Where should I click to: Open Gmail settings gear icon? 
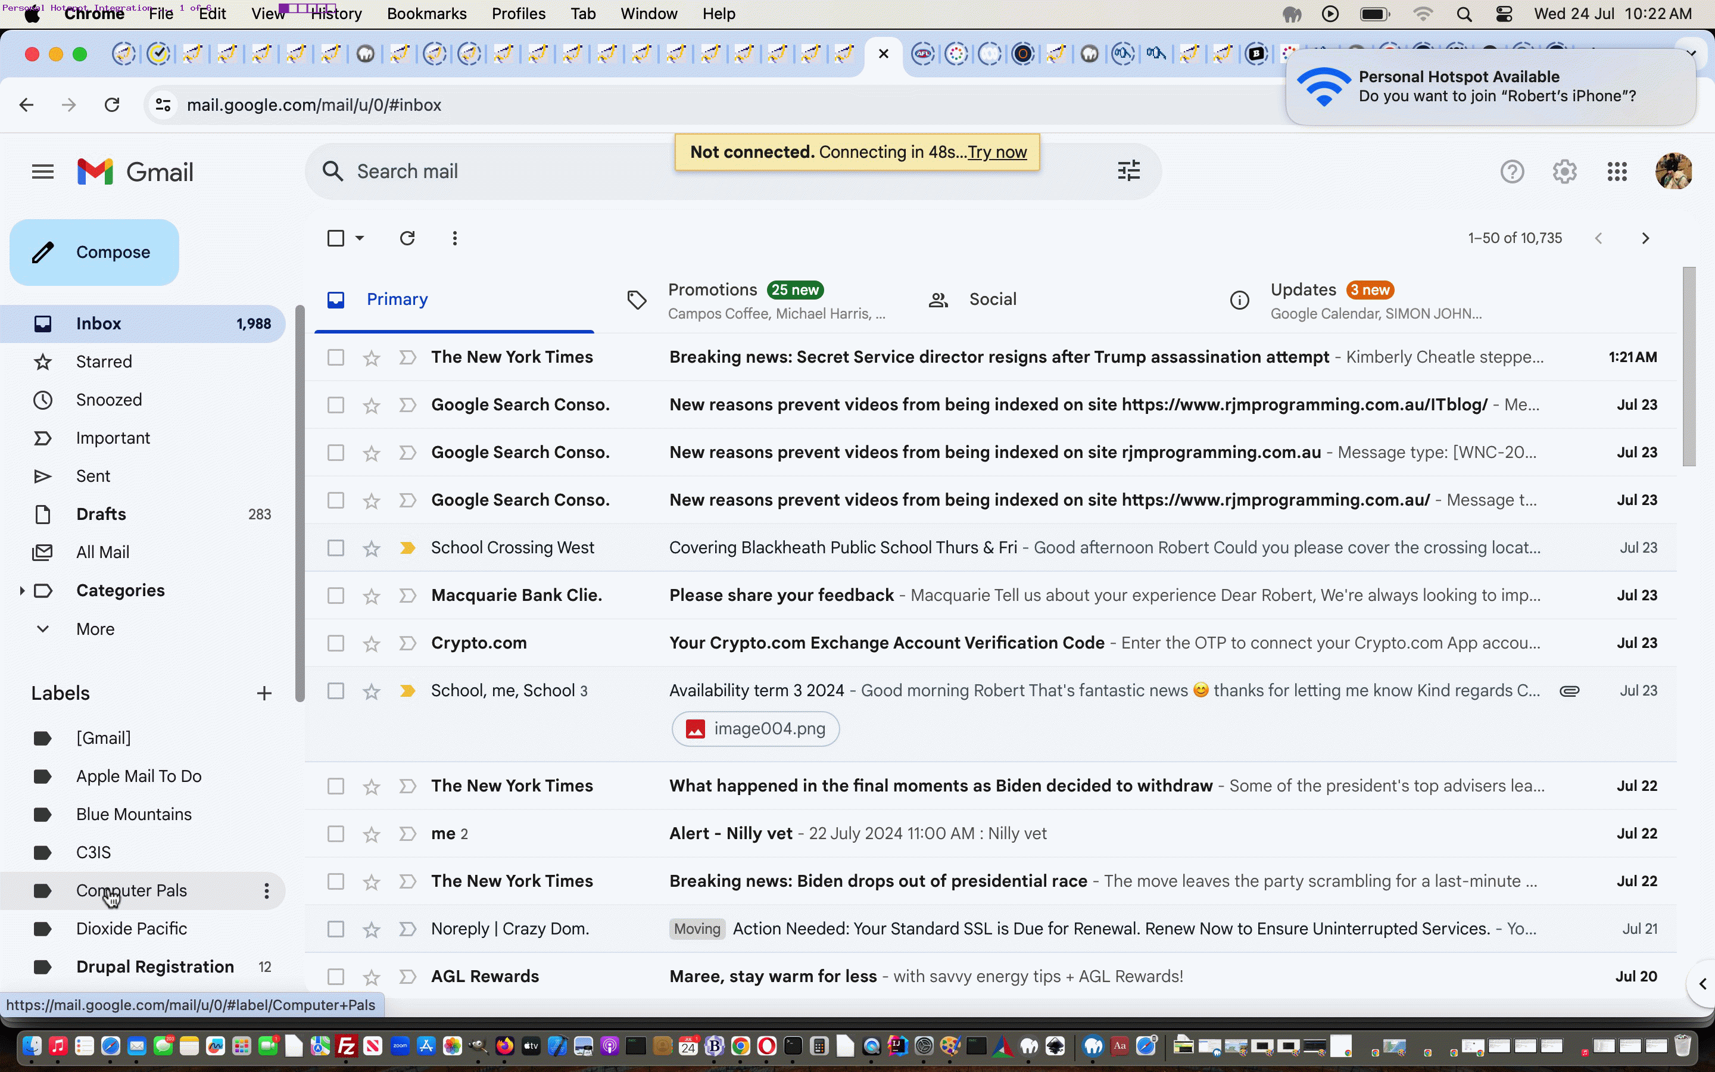[1564, 172]
